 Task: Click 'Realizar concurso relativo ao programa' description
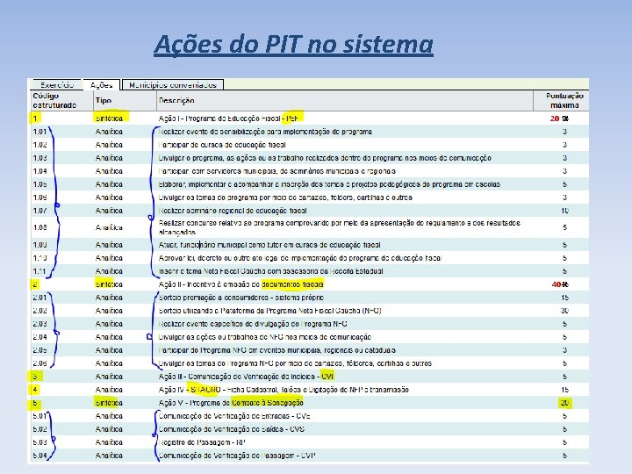340,227
